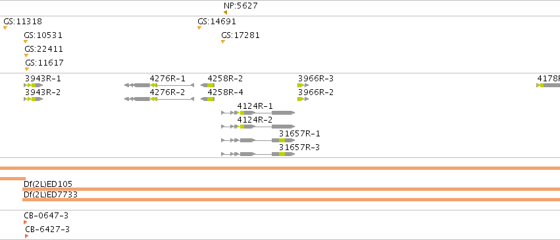560x240 pixels.
Task: Click the 4258R-4 label
Action: click(225, 92)
